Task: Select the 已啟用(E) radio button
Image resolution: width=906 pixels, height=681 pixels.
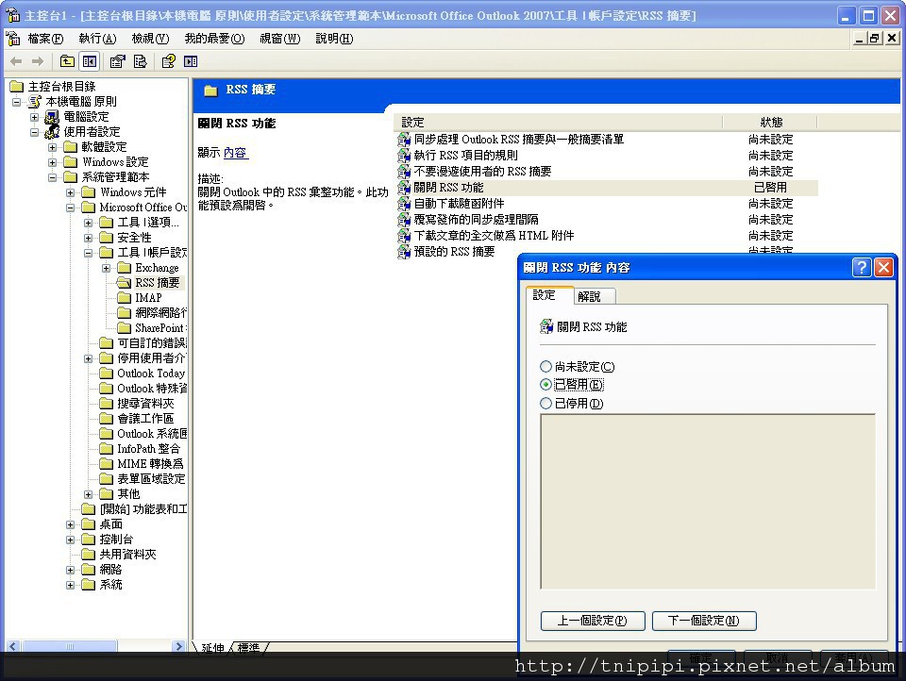Action: [545, 385]
